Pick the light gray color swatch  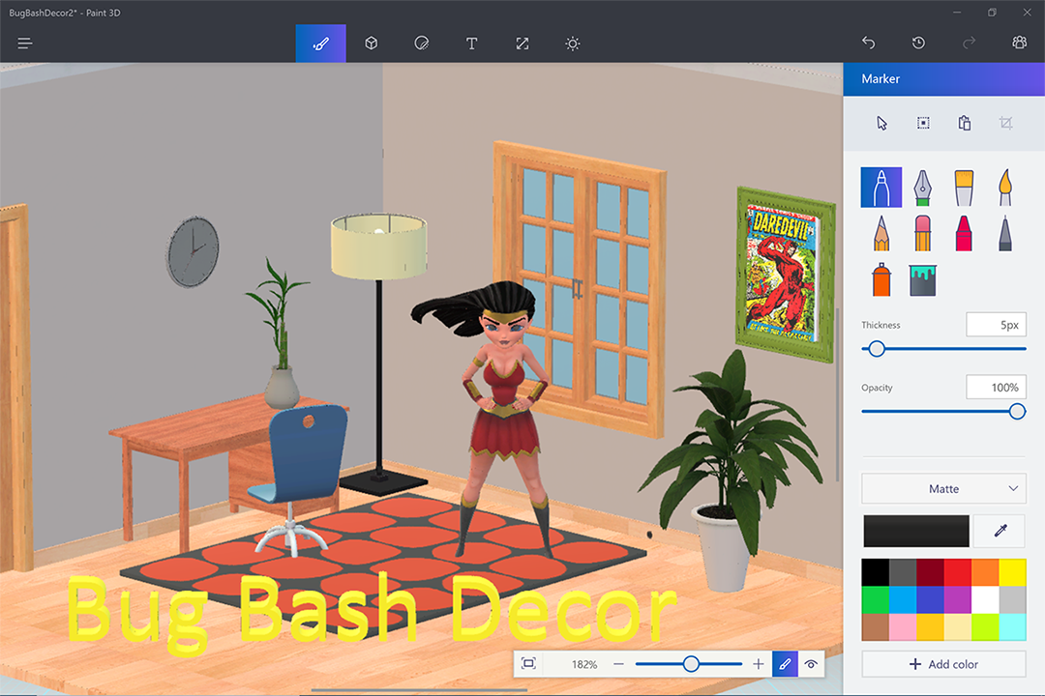(1012, 599)
